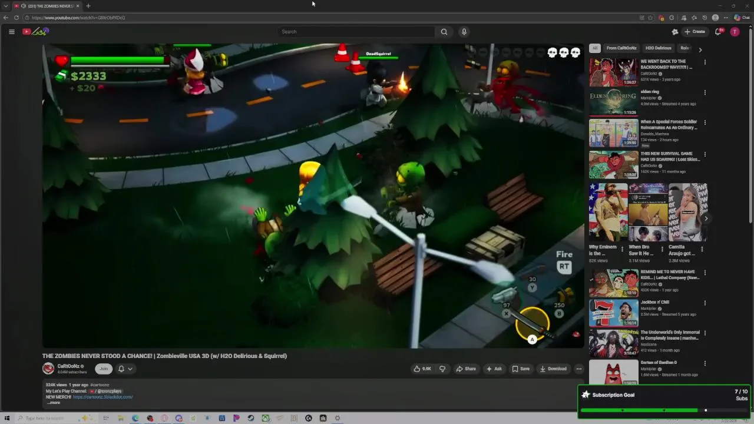Open a new browser tab
Image resolution: width=754 pixels, height=424 pixels.
[88, 6]
